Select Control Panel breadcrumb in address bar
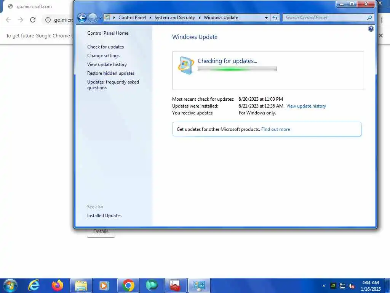This screenshot has width=390, height=293. pos(132,18)
